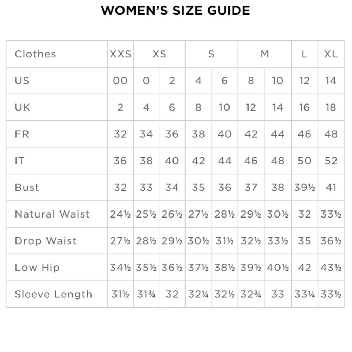Click the Women's Size Guide title

pos(175,11)
